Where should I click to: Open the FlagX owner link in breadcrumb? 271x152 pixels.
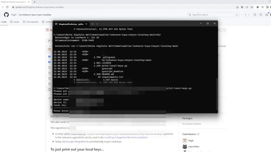point(14,15)
